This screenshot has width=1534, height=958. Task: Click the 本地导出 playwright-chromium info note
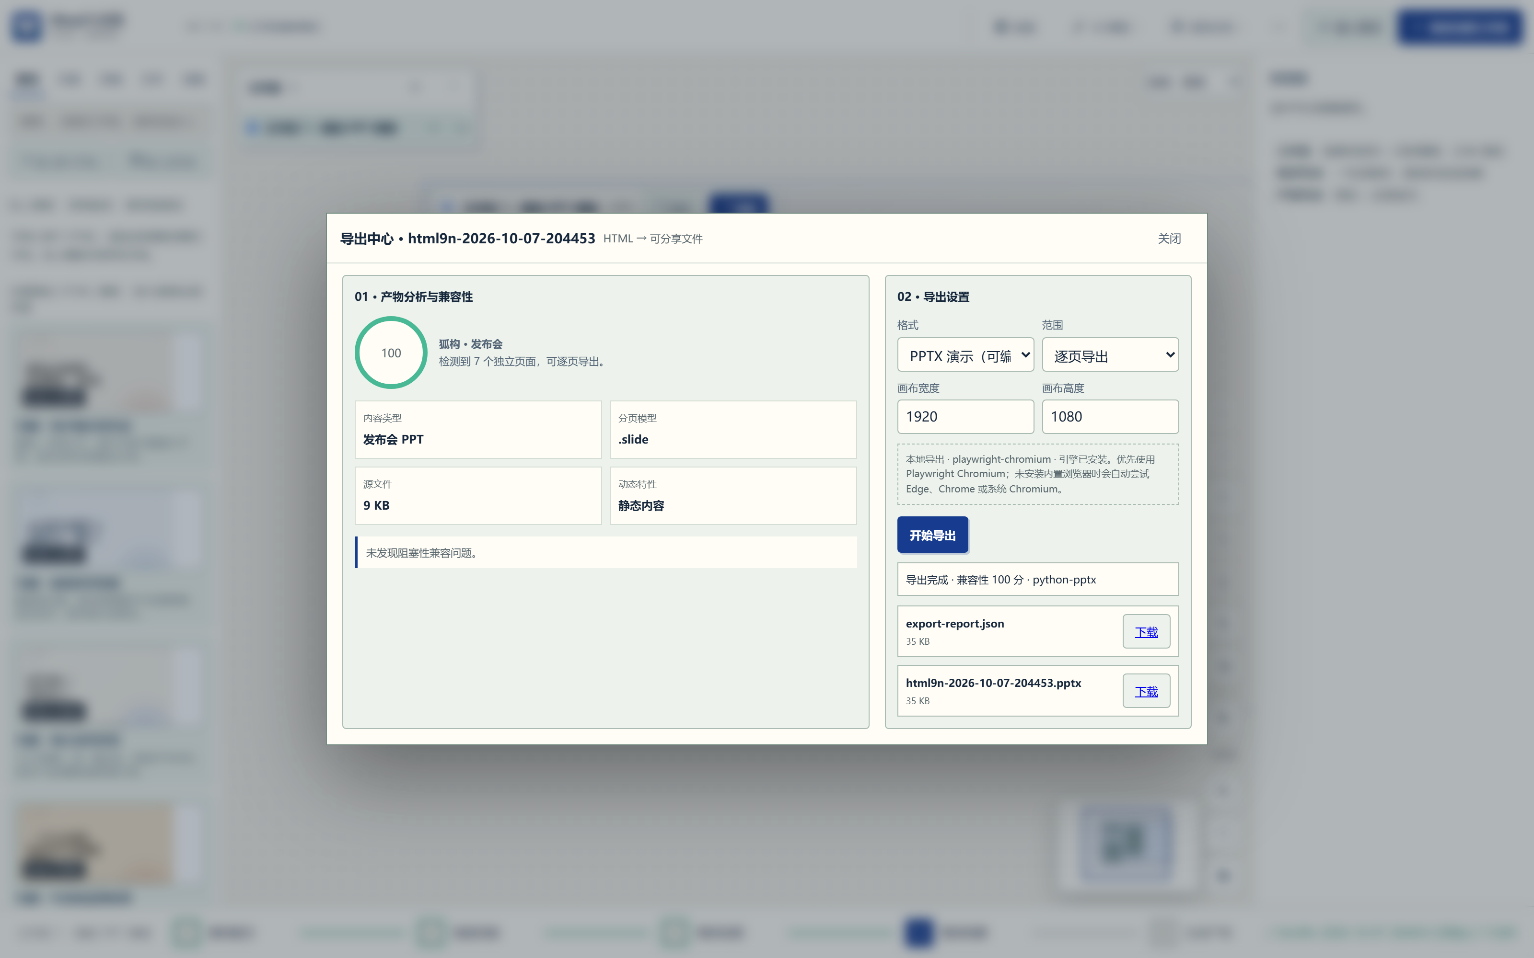click(x=1038, y=474)
